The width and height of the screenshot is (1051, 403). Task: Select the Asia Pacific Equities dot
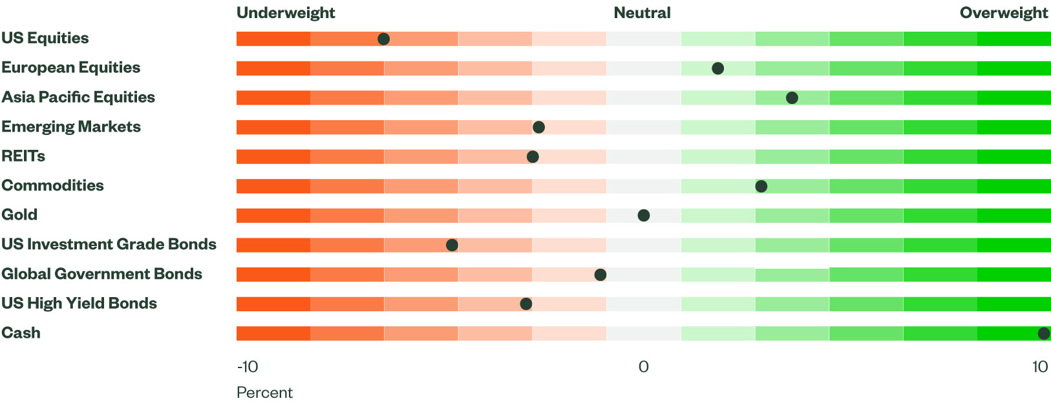point(792,98)
